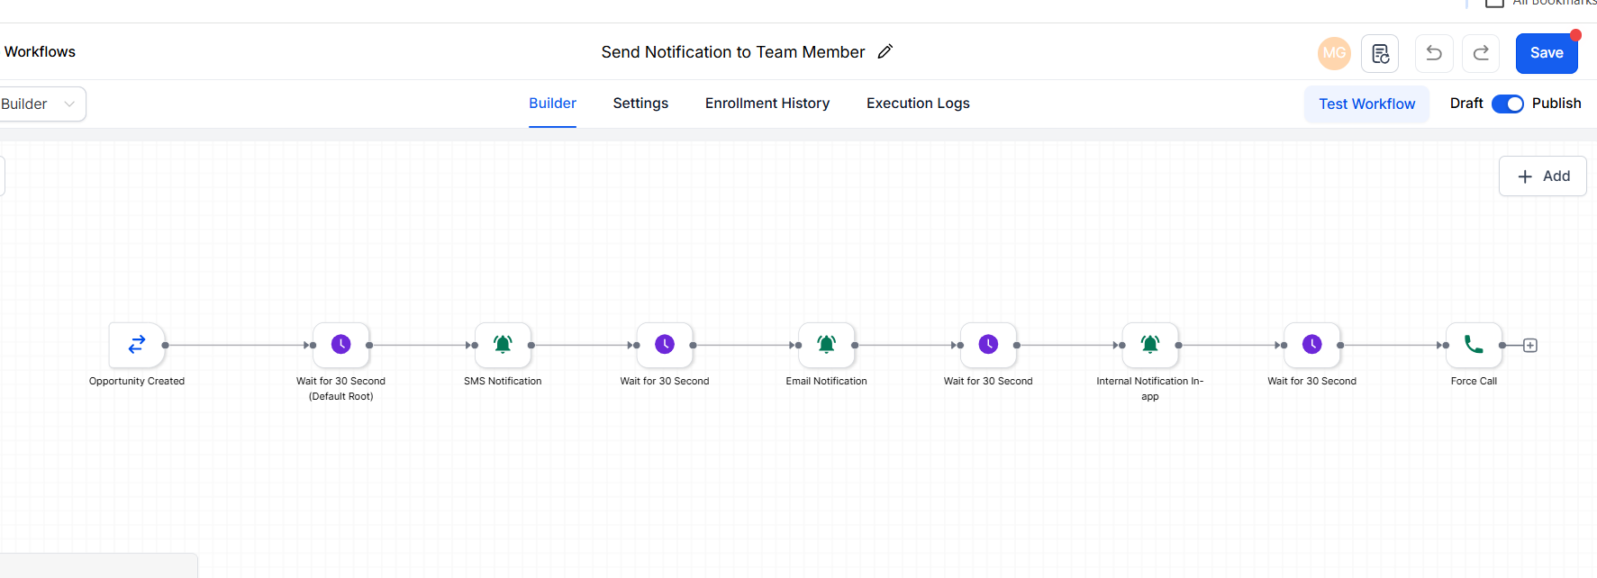This screenshot has width=1597, height=578.
Task: Select the SMS Notification bell node
Action: pyautogui.click(x=503, y=345)
